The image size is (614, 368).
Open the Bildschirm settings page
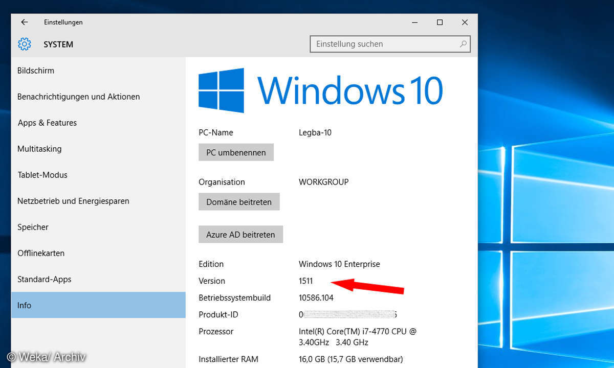point(98,71)
